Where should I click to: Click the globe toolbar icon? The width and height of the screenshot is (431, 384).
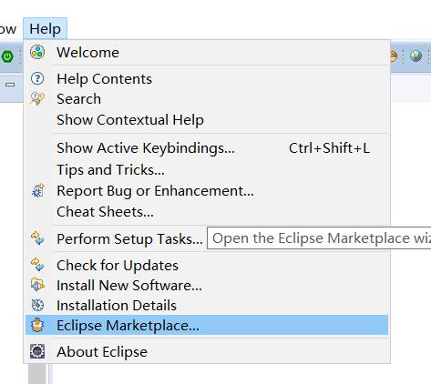coord(416,56)
